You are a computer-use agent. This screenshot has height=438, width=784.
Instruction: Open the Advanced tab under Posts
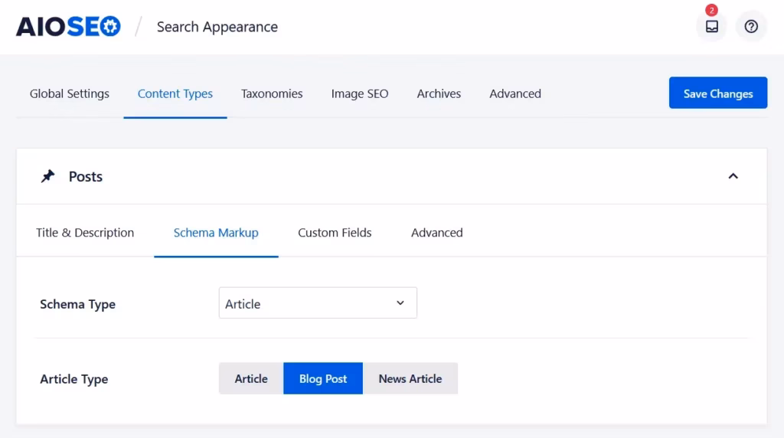(436, 233)
